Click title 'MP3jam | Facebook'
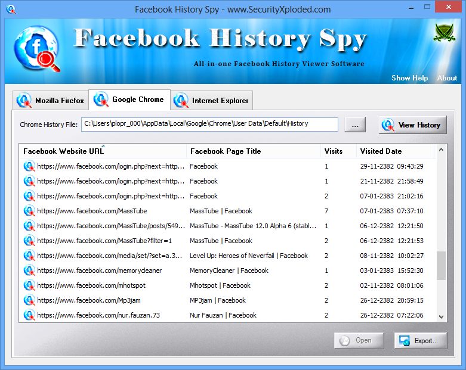The image size is (466, 370). tap(218, 300)
